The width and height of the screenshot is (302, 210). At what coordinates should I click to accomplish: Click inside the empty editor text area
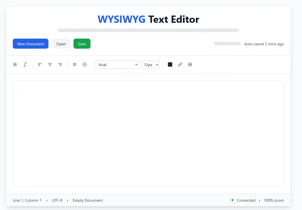pos(148,133)
